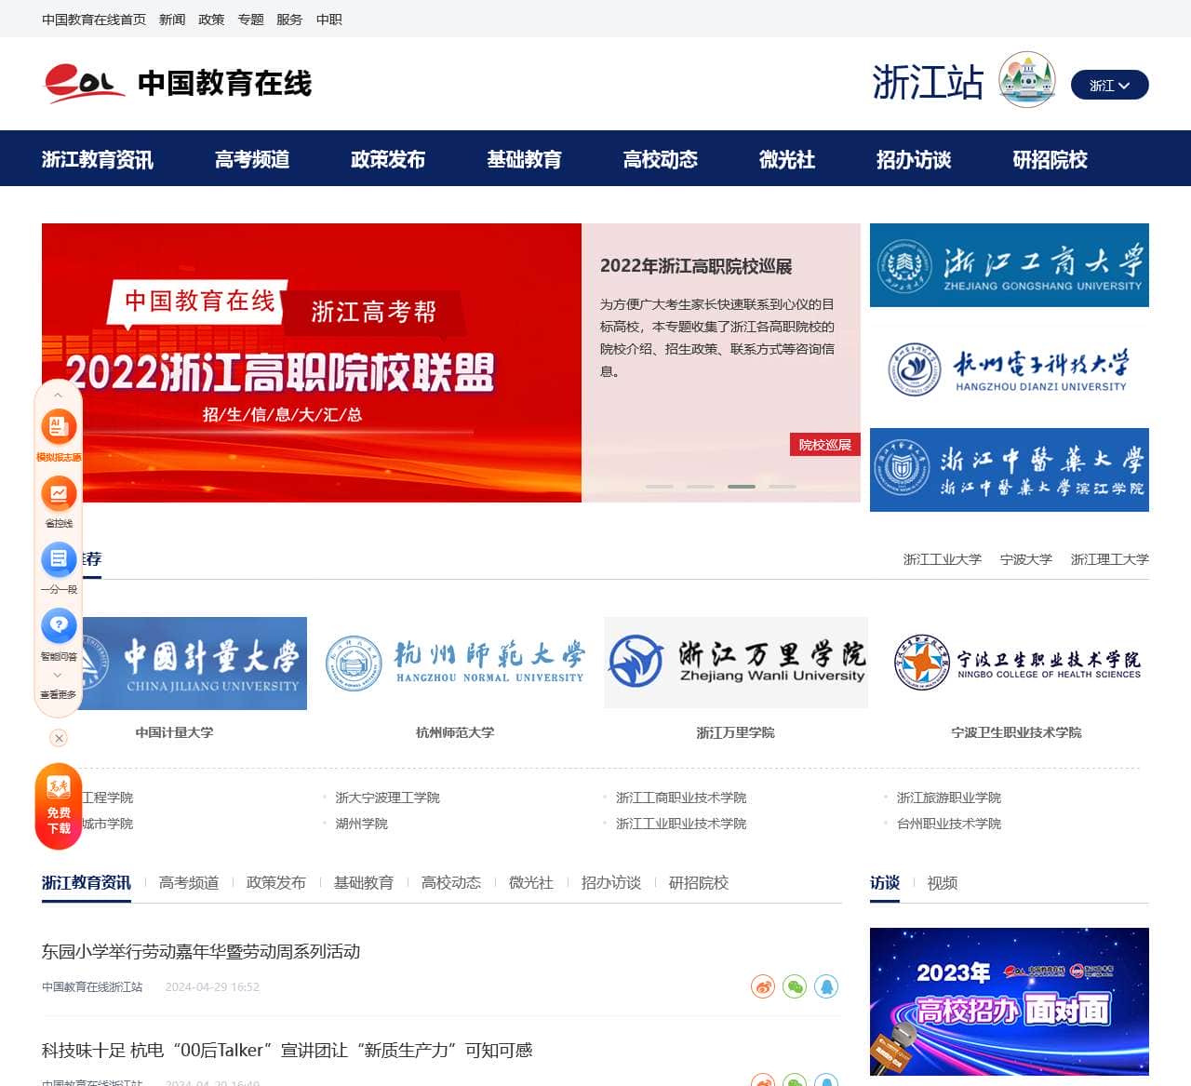1191x1086 pixels.
Task: Read the 杭电 "00后Talker" 宣讲团 article
Action: tap(288, 1050)
